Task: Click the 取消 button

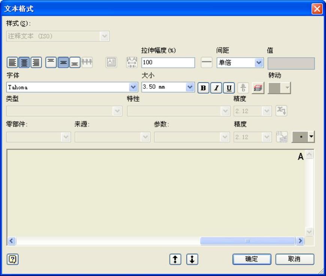Action: coord(295,259)
